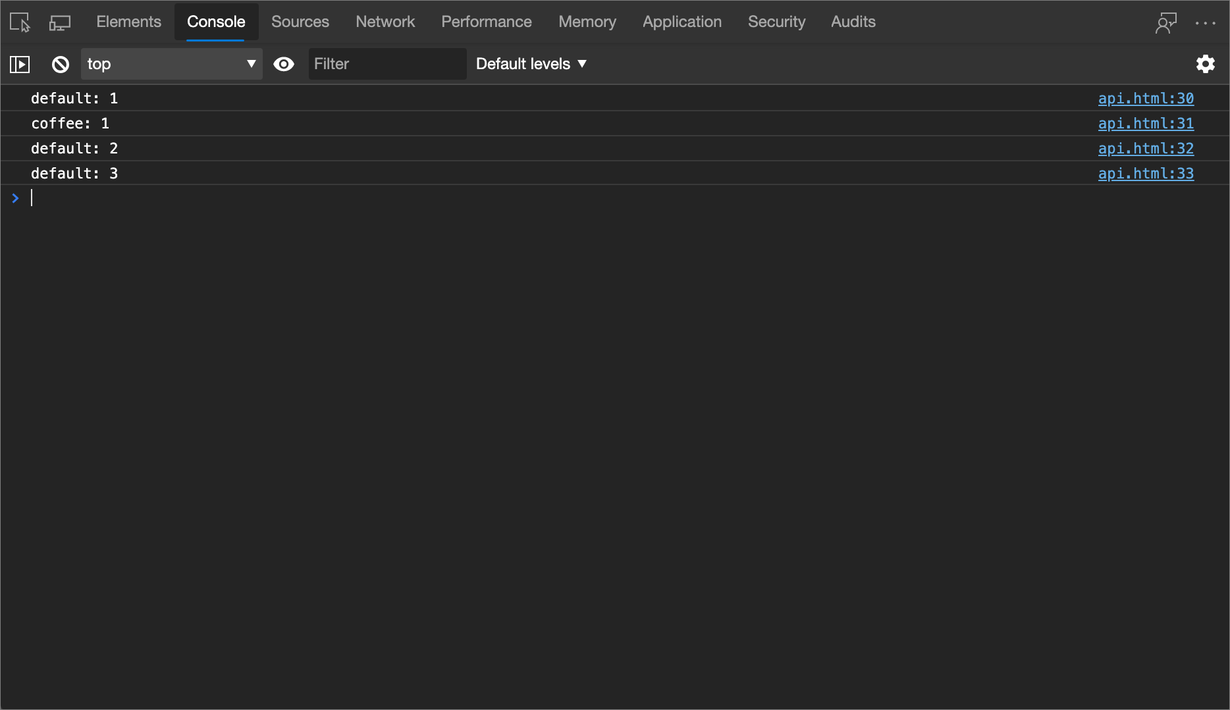Open the customize DevTools menu
The image size is (1230, 710).
(1206, 22)
